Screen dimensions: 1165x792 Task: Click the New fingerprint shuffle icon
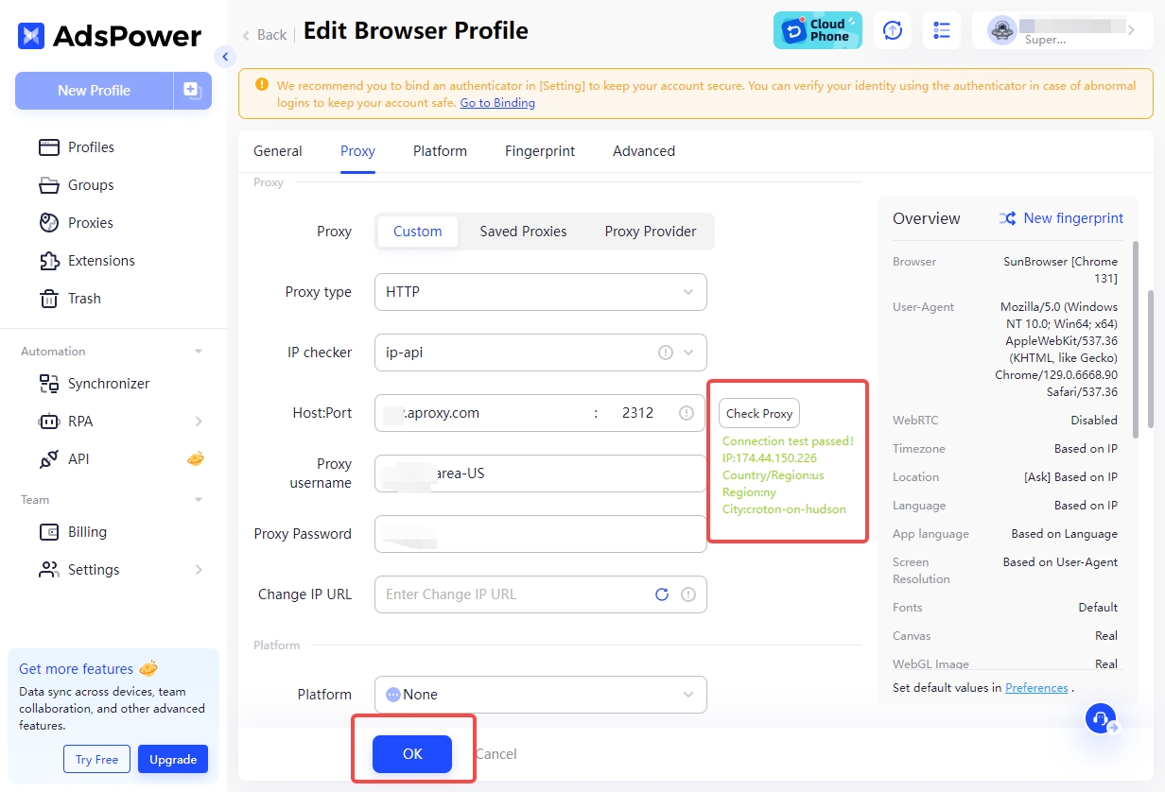(1008, 218)
